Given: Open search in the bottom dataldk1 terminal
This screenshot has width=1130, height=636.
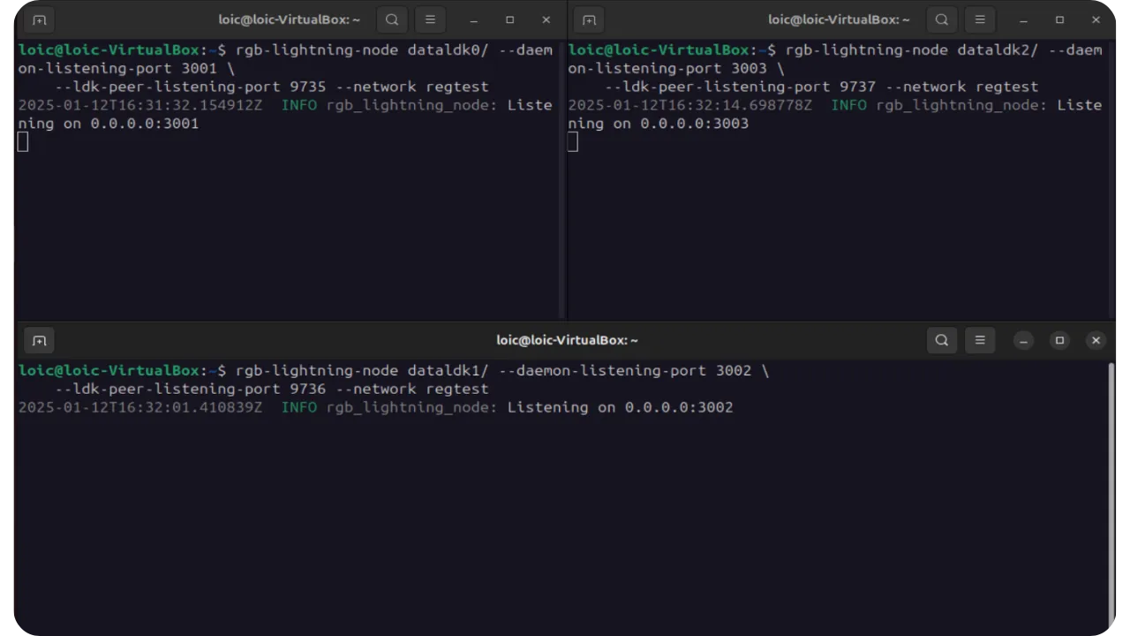Looking at the screenshot, I should click(x=942, y=340).
